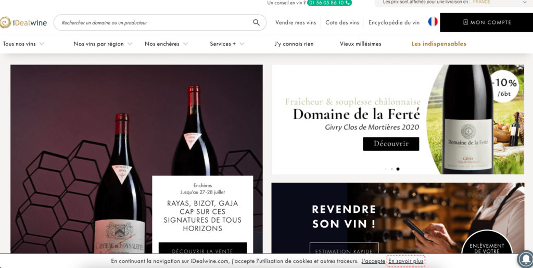The width and height of the screenshot is (533, 268).
Task: Open the MON COMPTE account button
Action: pyautogui.click(x=487, y=22)
